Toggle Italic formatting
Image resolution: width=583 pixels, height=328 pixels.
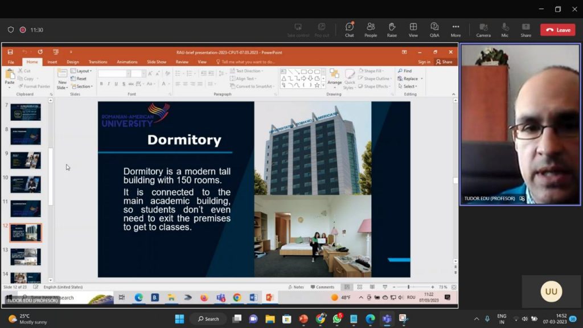pos(109,84)
